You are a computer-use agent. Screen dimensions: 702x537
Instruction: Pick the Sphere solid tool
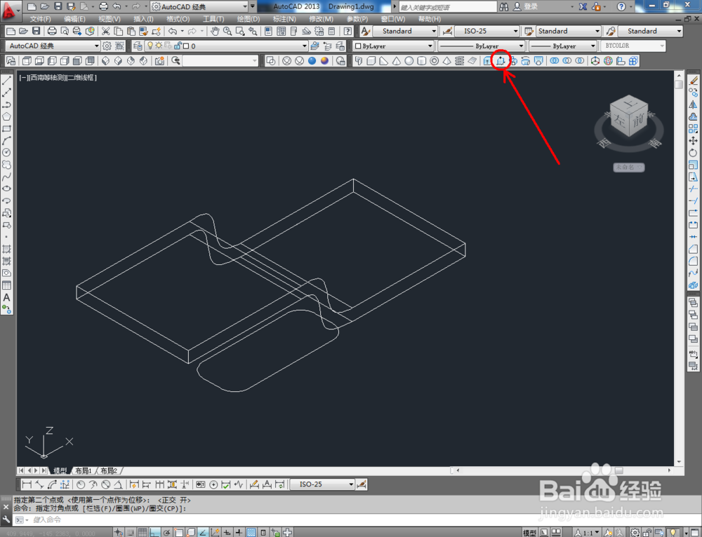coord(409,61)
